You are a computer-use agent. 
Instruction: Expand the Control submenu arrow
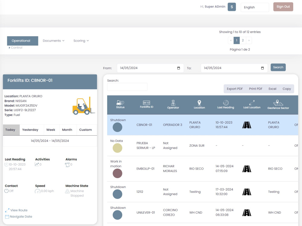tap(9, 48)
